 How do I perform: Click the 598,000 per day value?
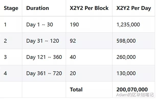[126, 41]
